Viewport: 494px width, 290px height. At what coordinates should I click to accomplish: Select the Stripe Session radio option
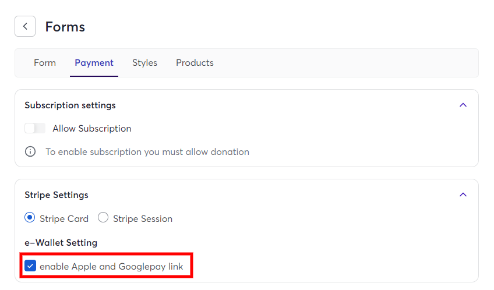coord(103,217)
